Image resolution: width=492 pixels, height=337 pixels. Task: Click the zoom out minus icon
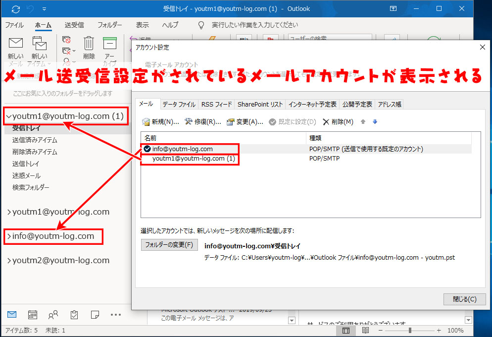pyautogui.click(x=380, y=331)
